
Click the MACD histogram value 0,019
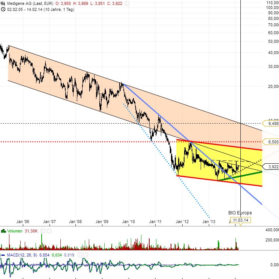pos(69,255)
